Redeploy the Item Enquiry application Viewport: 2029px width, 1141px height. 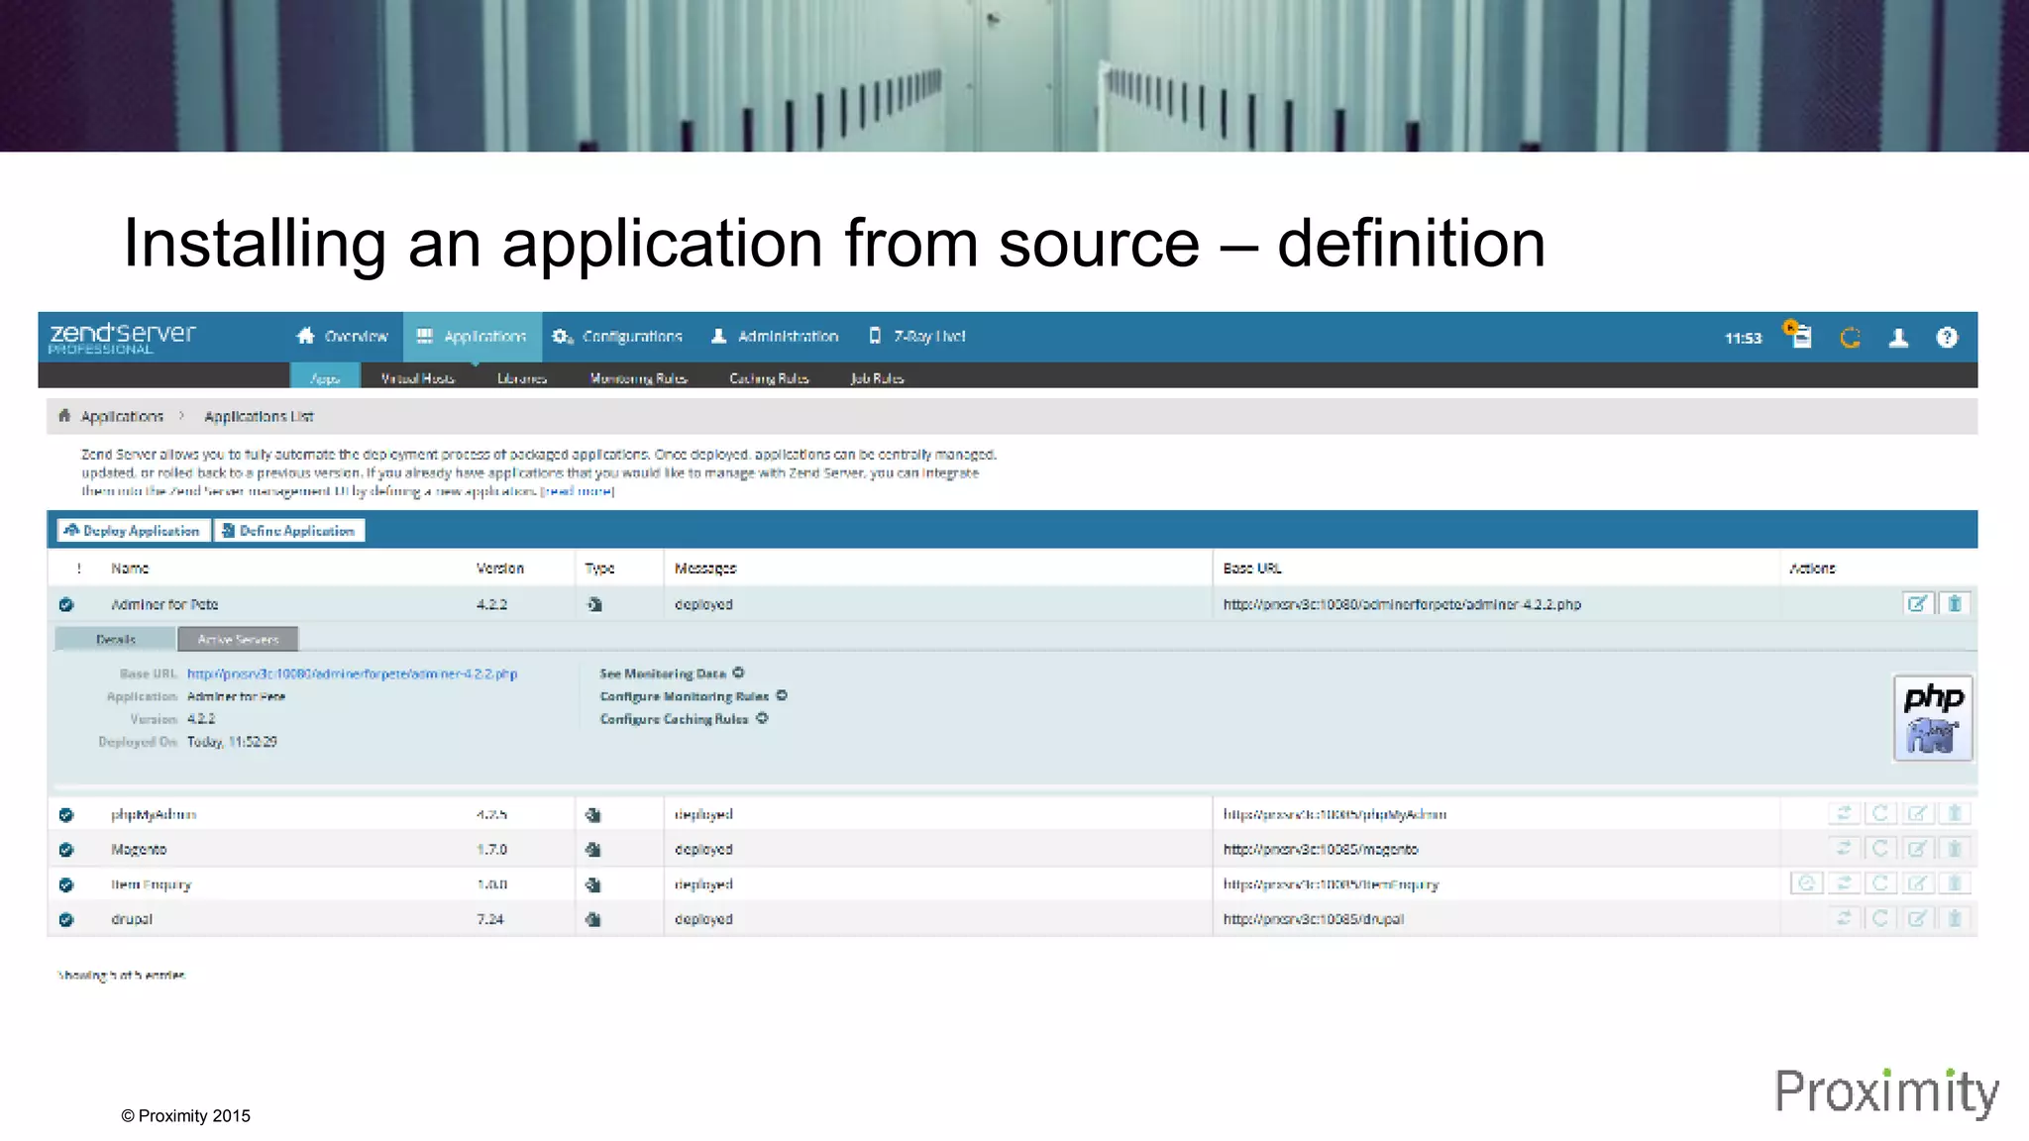(x=1879, y=882)
